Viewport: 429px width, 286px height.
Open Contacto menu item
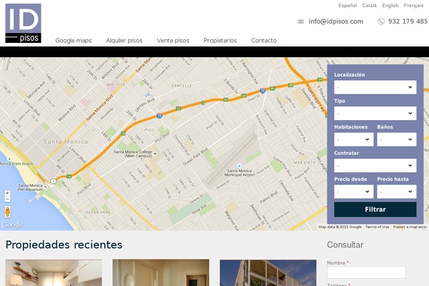coord(264,41)
